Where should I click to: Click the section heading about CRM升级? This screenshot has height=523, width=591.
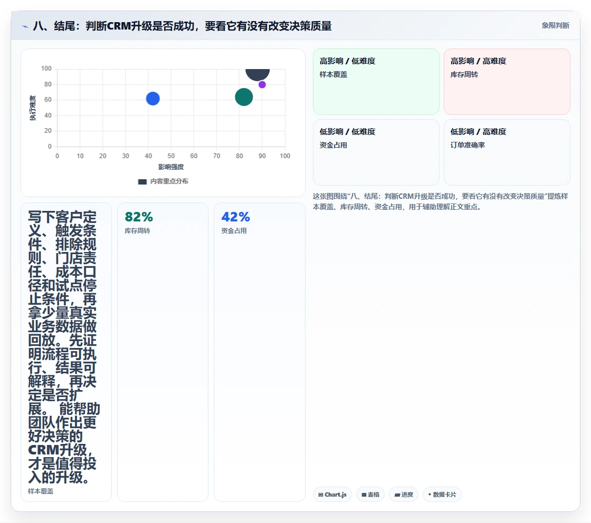183,26
